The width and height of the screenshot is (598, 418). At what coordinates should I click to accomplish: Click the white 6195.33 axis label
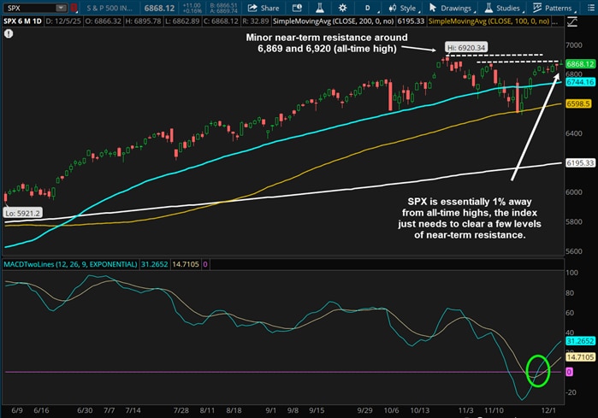pyautogui.click(x=580, y=163)
